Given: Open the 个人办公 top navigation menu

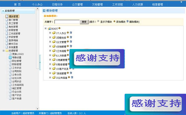Looking at the screenshot, I should (x=37, y=5).
